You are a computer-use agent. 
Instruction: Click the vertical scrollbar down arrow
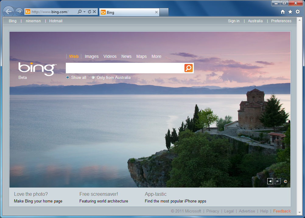click(299, 212)
